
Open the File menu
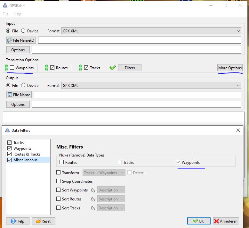(x=5, y=14)
